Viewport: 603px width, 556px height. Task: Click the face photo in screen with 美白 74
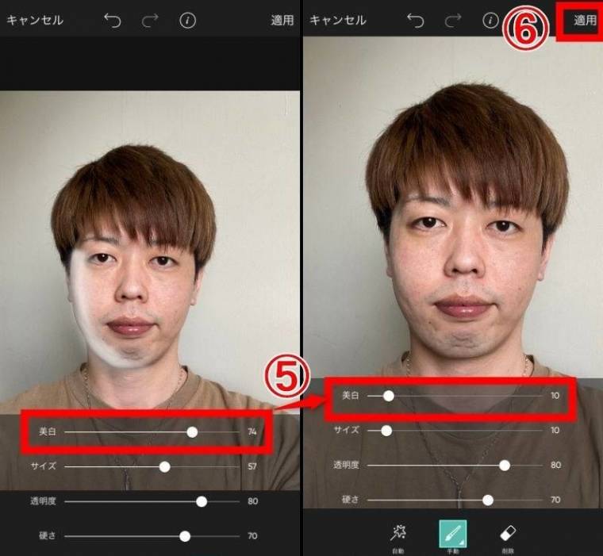[150, 252]
